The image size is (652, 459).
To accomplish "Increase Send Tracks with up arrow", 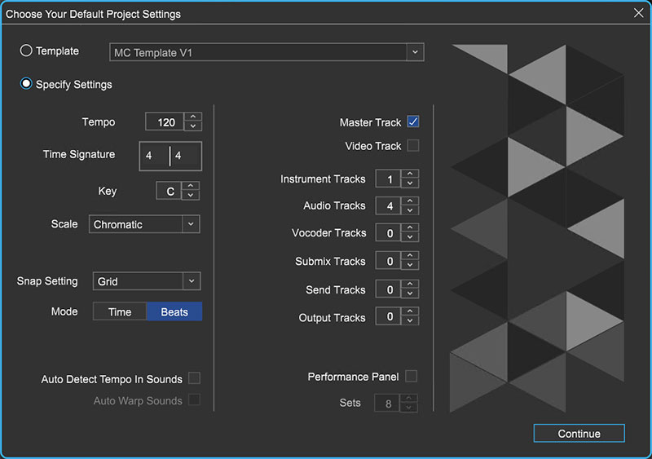I will click(x=410, y=285).
